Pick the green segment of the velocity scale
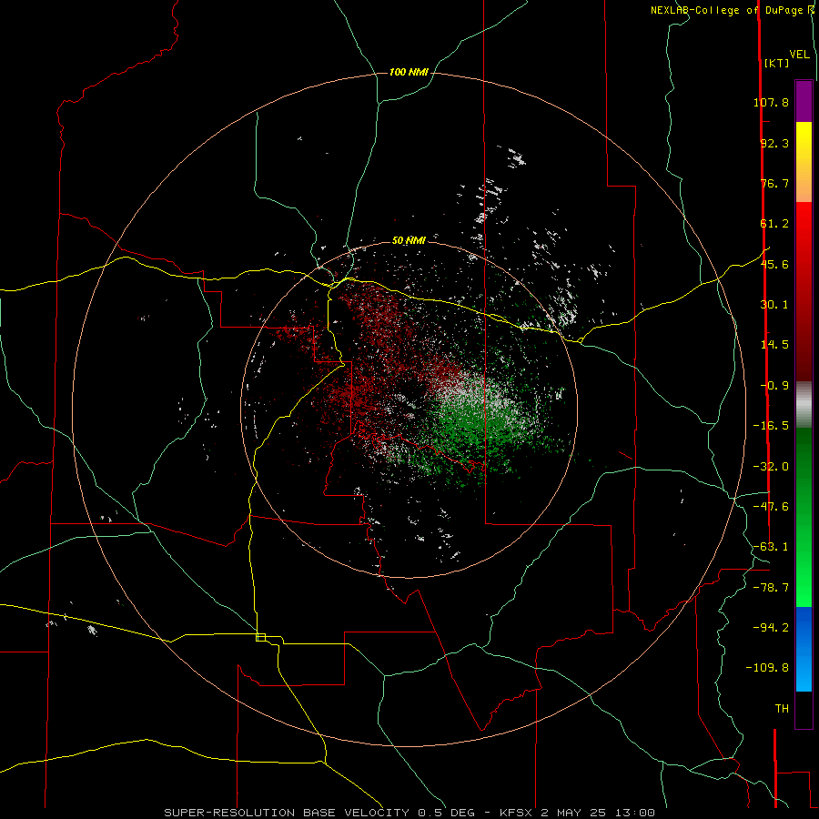Viewport: 819px width, 819px height. [804, 517]
